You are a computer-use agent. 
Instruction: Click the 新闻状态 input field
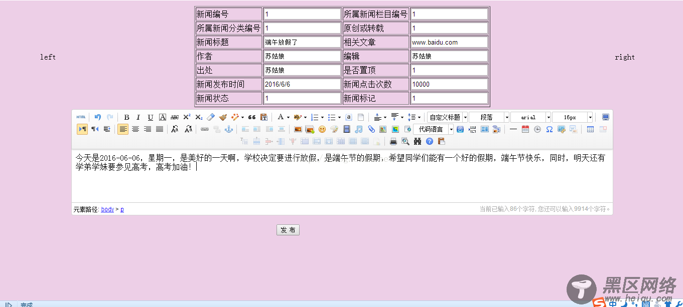[302, 98]
